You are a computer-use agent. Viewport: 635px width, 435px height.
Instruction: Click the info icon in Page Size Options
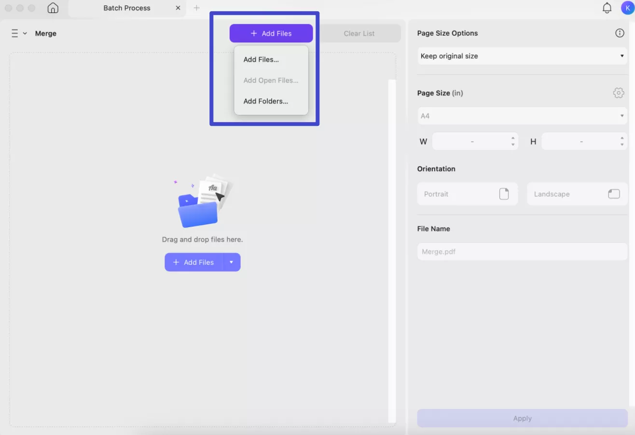click(620, 33)
